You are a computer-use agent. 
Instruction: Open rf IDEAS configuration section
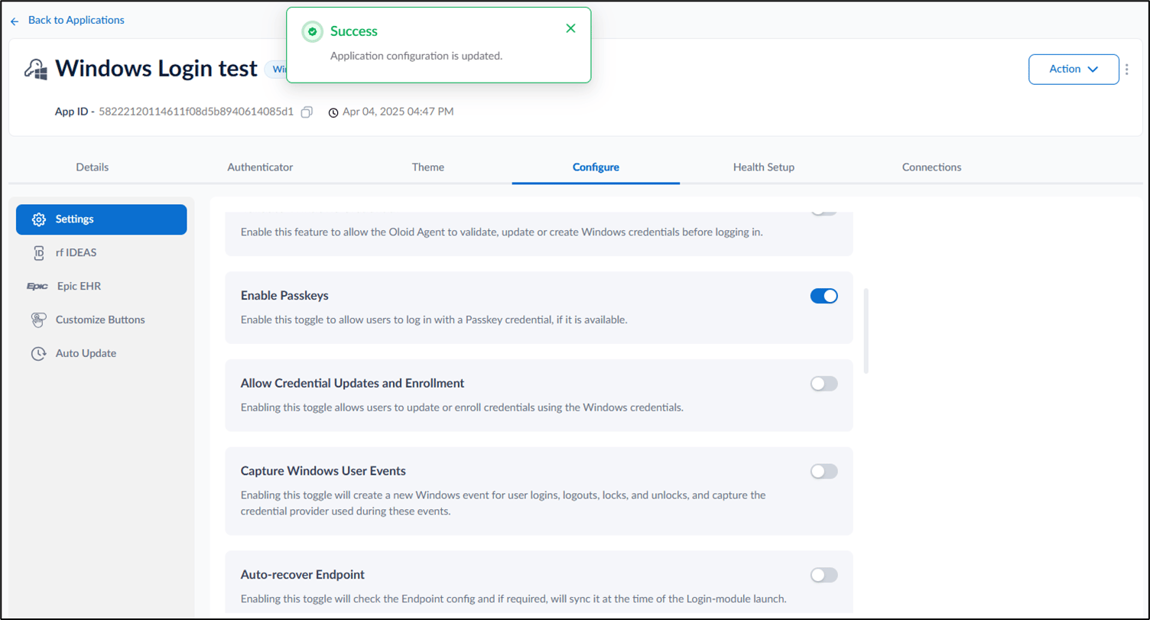pos(101,253)
